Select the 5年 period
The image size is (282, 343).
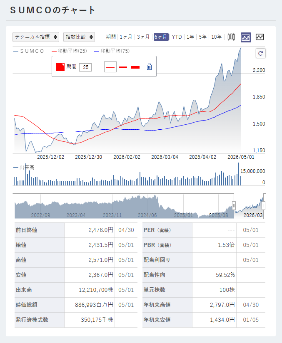[203, 37]
